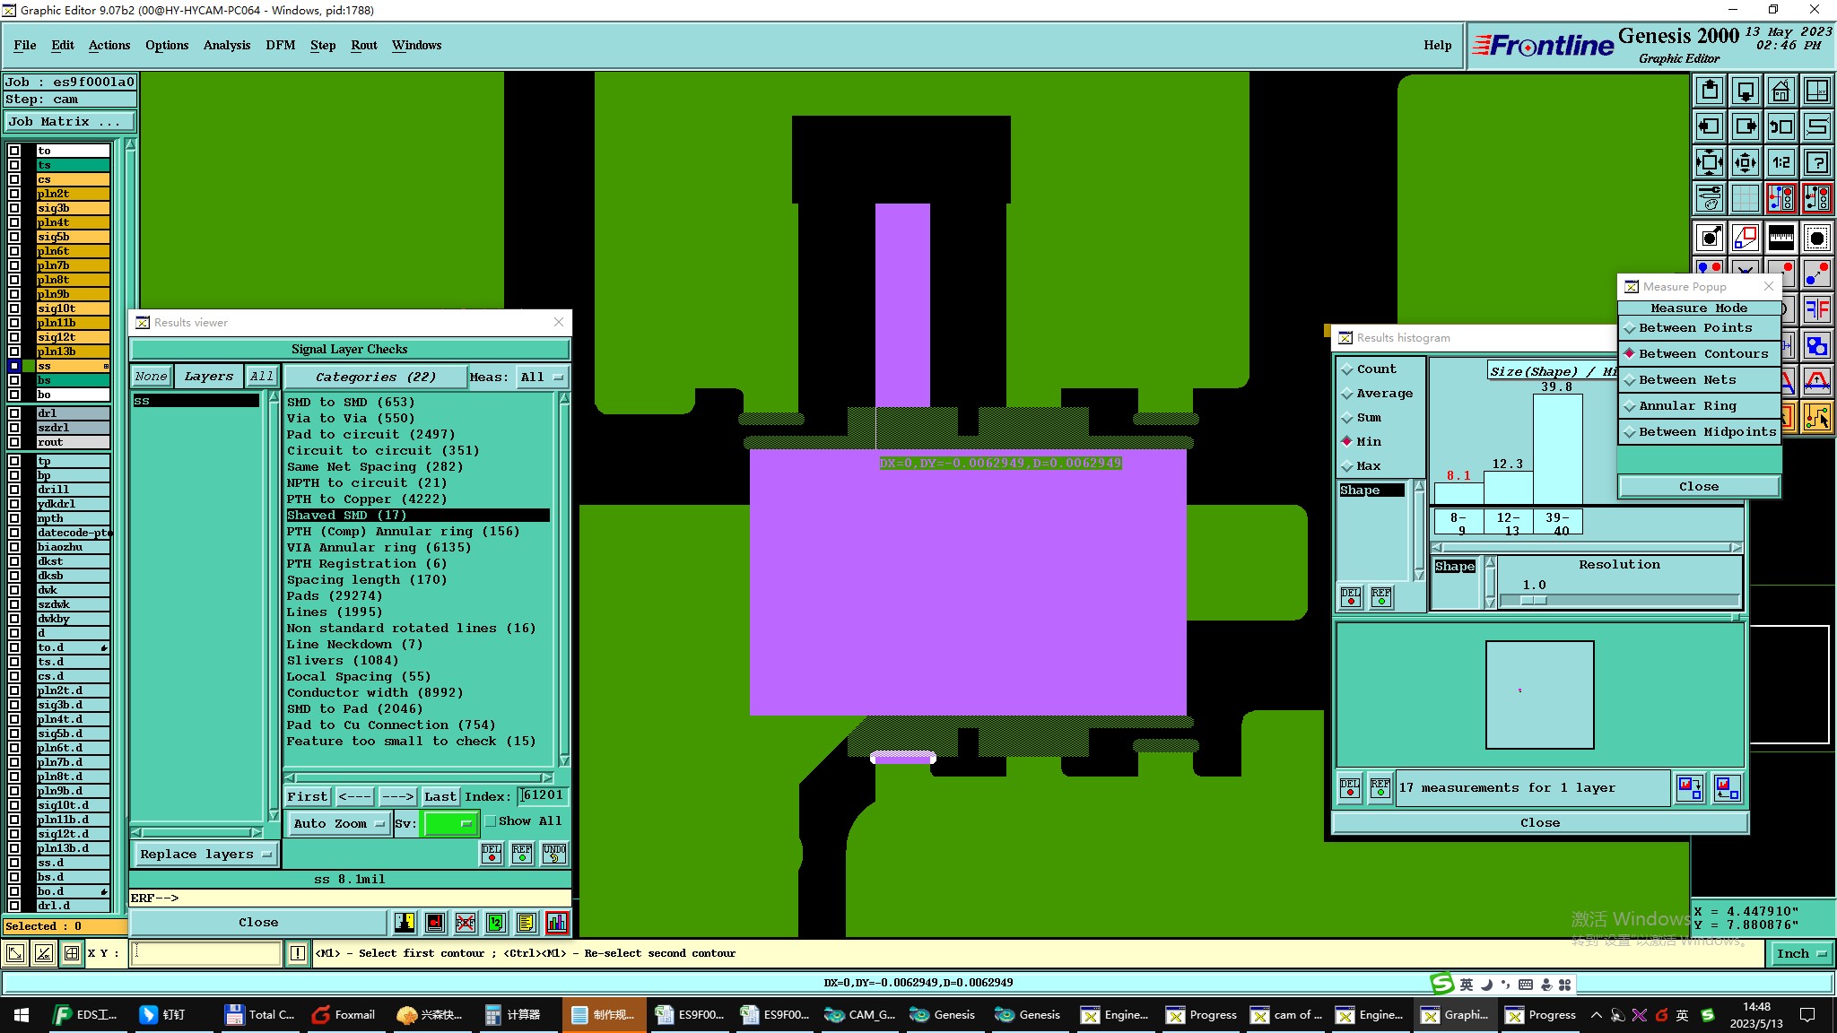
Task: Click the UNDO icon in Results viewer
Action: click(x=554, y=853)
